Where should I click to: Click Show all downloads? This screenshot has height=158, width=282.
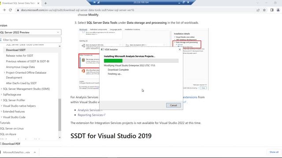274,152
